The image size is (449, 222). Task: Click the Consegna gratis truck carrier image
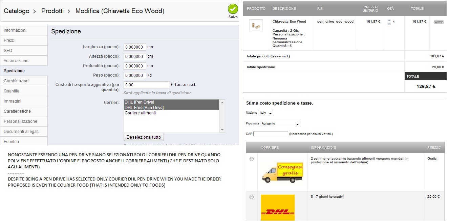pyautogui.click(x=282, y=172)
